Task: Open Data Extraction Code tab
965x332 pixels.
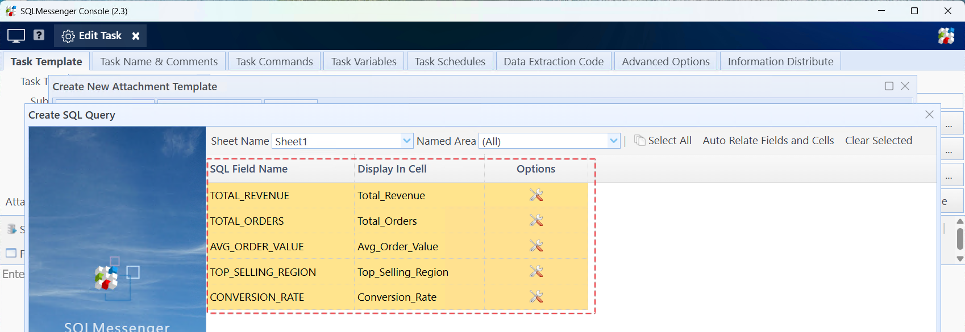Action: click(554, 61)
